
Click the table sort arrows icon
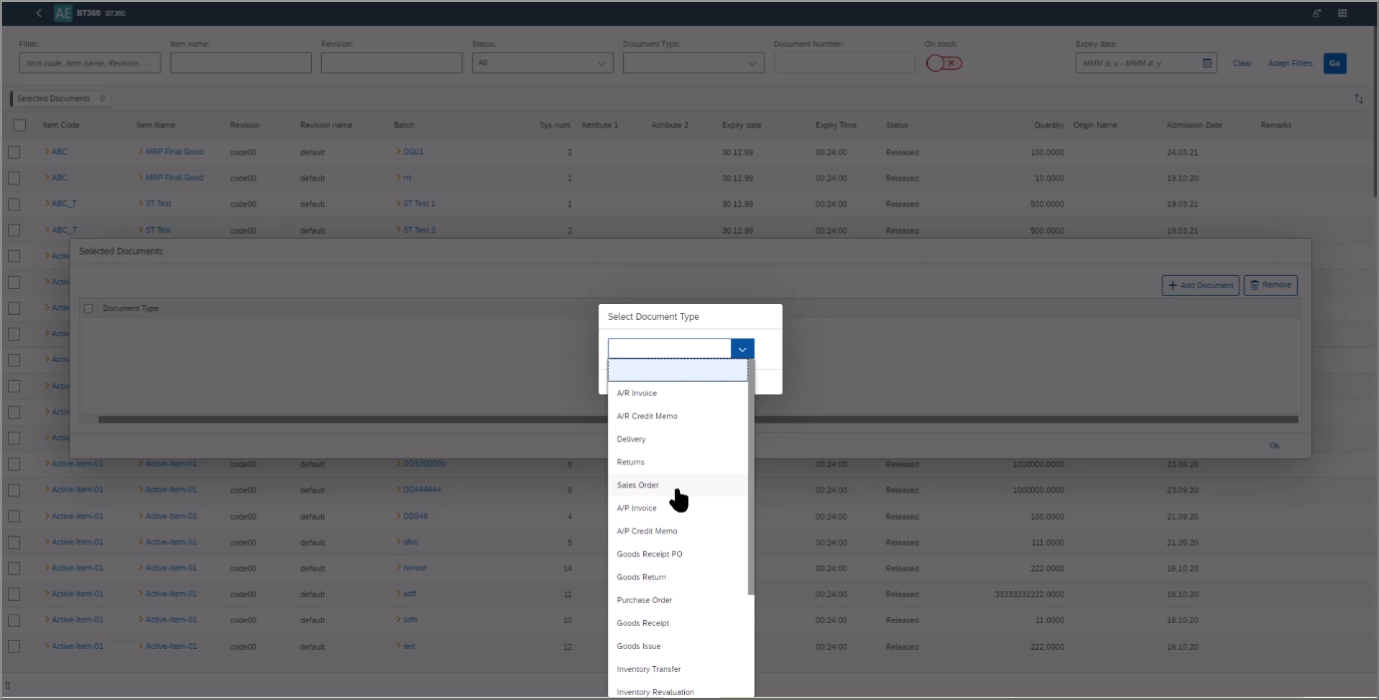tap(1358, 98)
